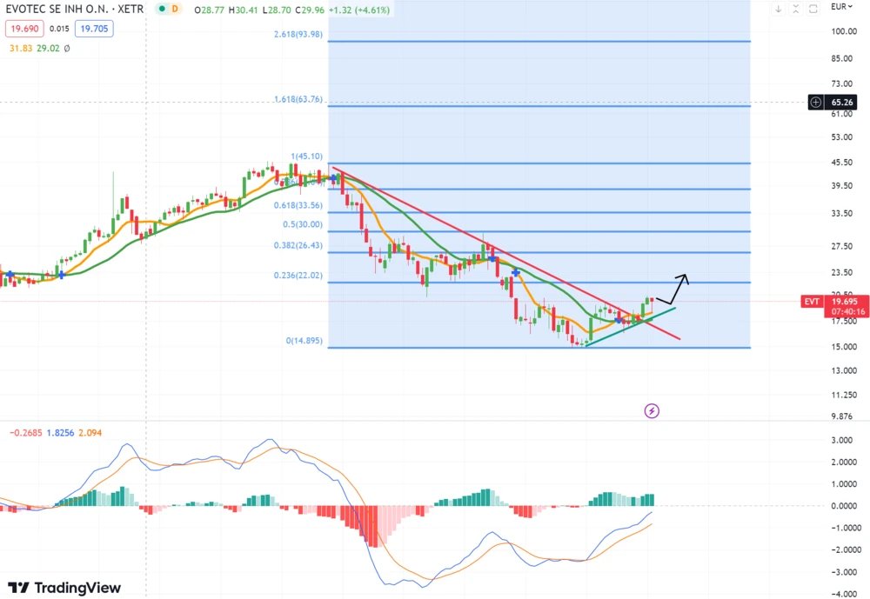The image size is (870, 599).
Task: Select the 1.618(63.76) Fibonacci level label
Action: (298, 99)
